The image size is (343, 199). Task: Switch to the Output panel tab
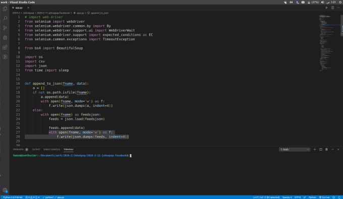point(36,150)
